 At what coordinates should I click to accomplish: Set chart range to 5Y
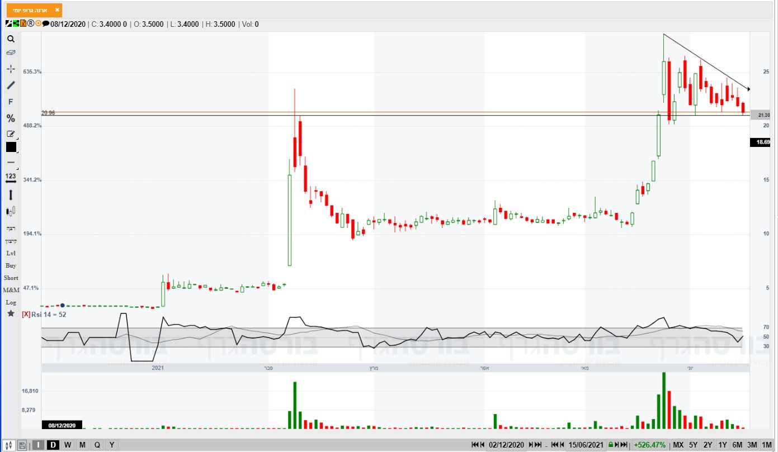click(693, 445)
